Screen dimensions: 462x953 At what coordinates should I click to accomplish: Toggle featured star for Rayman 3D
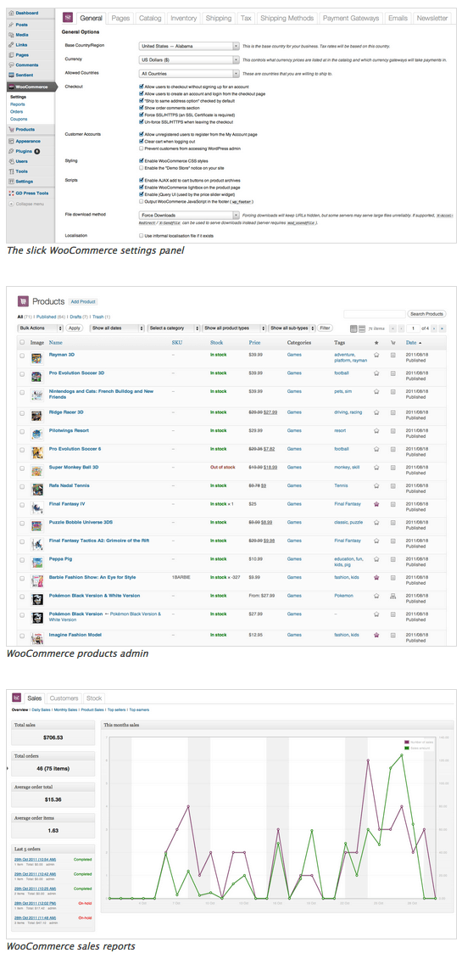click(x=376, y=355)
